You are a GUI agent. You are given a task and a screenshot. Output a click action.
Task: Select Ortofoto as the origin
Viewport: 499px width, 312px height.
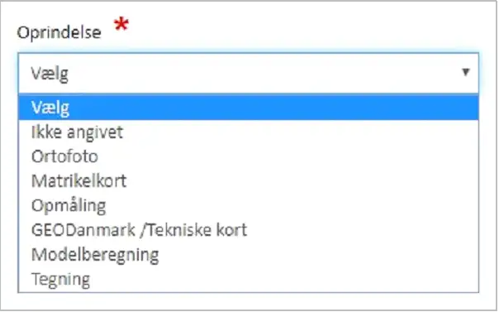(248, 156)
